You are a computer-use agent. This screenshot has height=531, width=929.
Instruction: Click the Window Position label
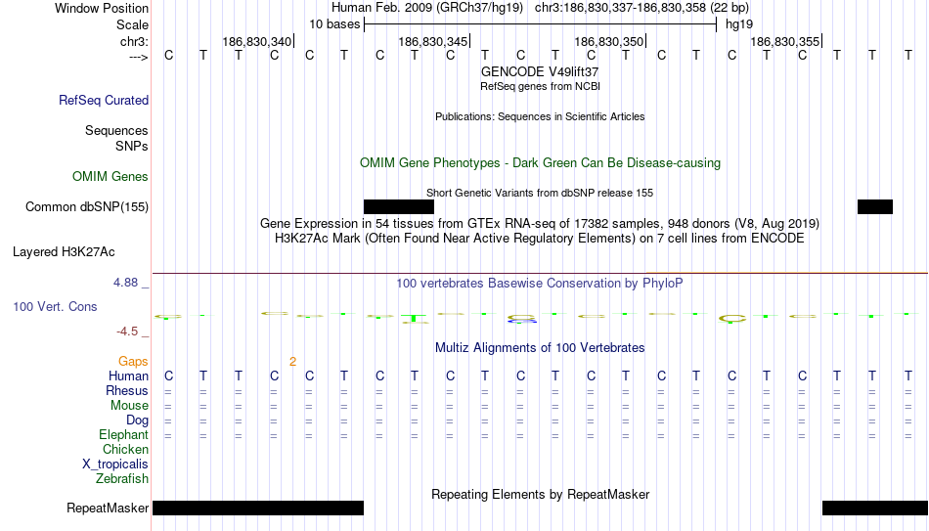(x=102, y=8)
